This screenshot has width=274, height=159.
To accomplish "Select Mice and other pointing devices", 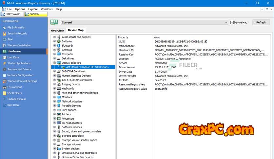I will [x=80, y=93].
